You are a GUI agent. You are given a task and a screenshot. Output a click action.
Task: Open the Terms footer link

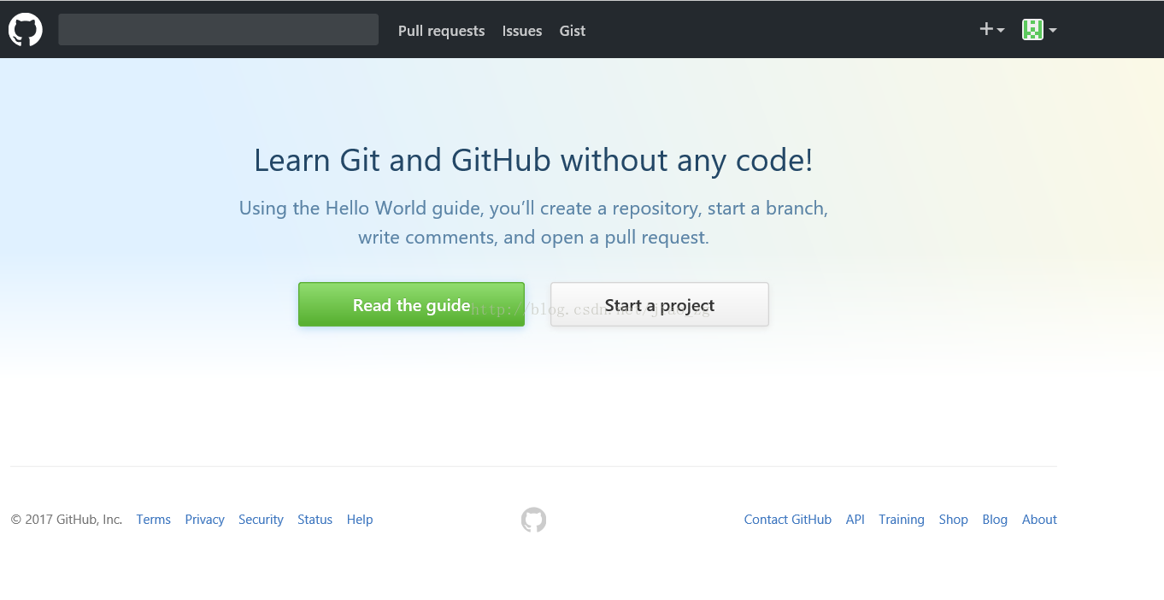(154, 520)
